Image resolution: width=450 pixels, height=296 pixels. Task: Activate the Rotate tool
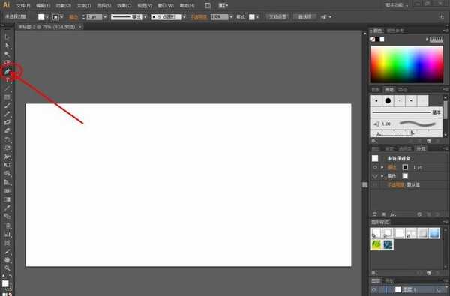point(7,139)
